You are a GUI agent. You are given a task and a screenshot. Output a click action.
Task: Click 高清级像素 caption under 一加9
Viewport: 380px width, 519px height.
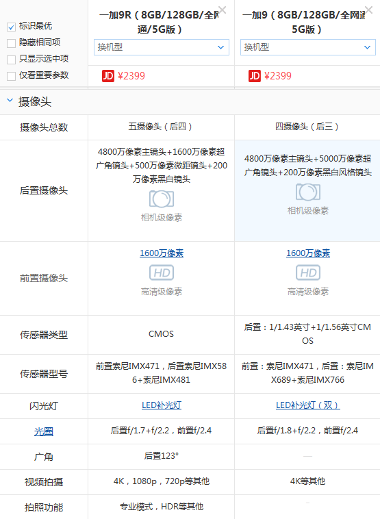point(308,292)
